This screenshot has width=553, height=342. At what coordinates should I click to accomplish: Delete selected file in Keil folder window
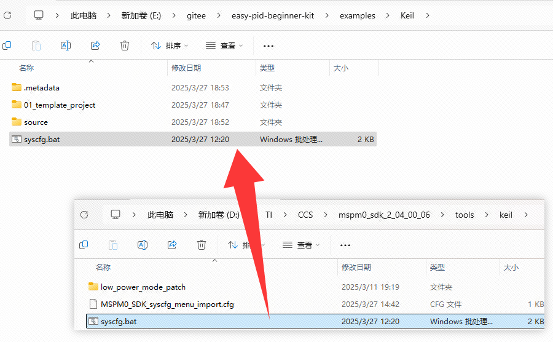125,46
